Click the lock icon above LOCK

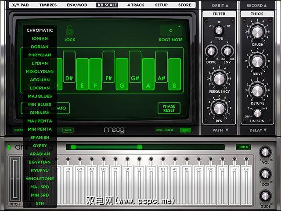pos(70,31)
